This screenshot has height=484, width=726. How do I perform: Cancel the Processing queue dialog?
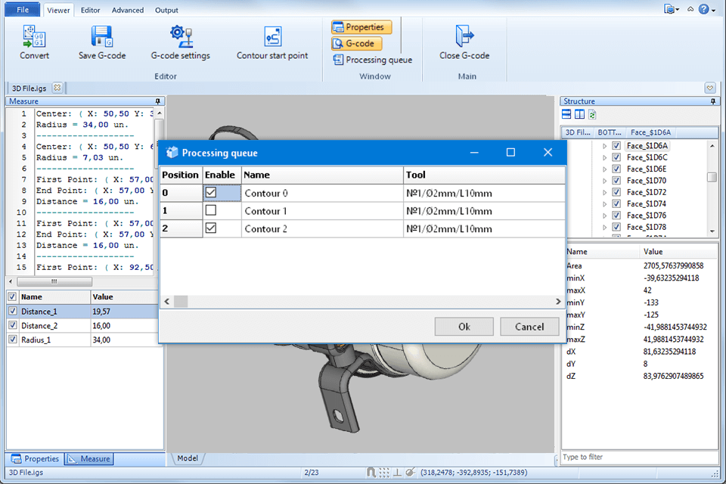529,327
